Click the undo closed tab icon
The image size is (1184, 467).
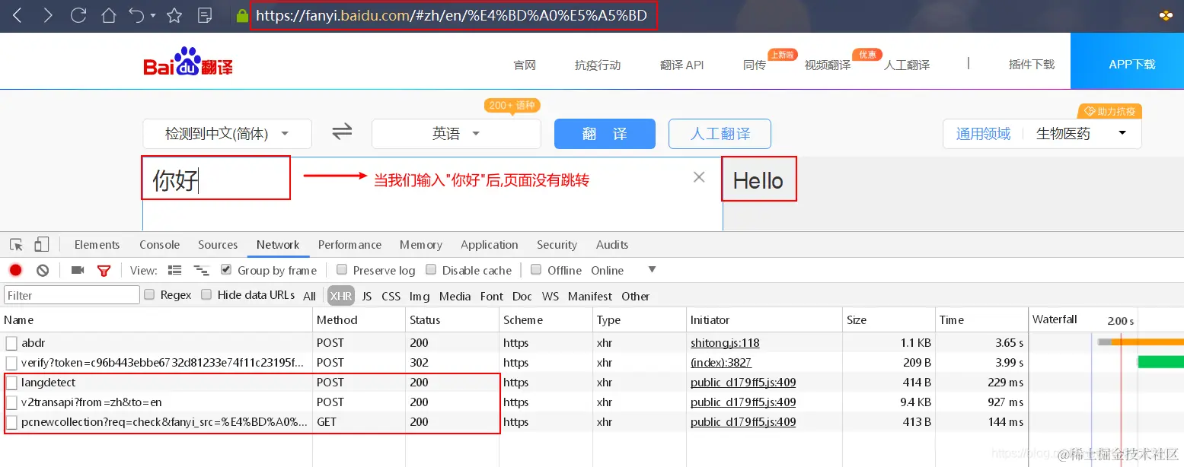(137, 15)
